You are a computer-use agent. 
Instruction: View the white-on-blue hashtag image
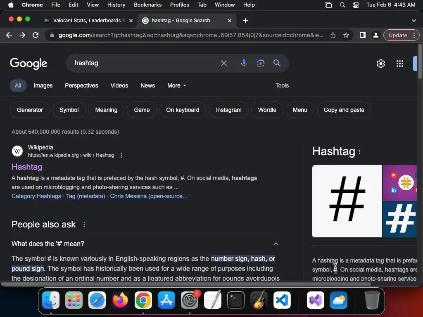pos(400,219)
